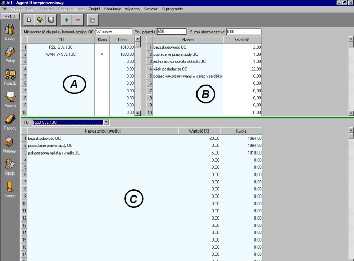Click the price cell 1010,80
The image size is (354, 261).
pos(122,47)
